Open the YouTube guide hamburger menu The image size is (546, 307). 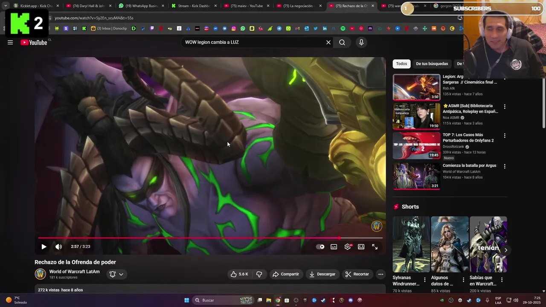10,42
